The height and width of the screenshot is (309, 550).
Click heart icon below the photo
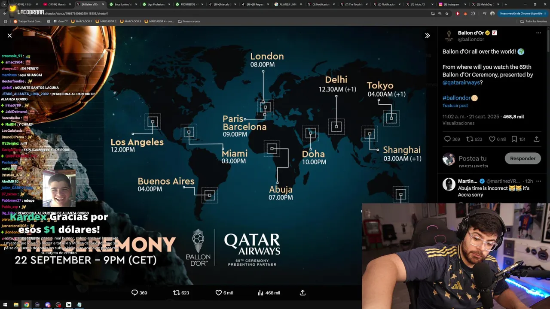click(x=218, y=293)
